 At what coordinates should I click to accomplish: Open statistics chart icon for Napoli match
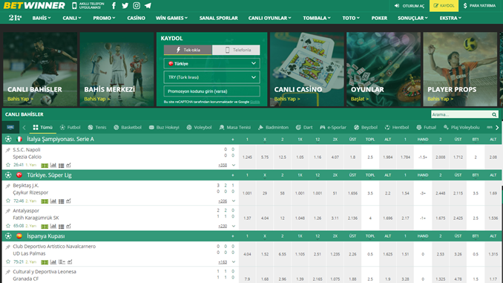point(53,165)
